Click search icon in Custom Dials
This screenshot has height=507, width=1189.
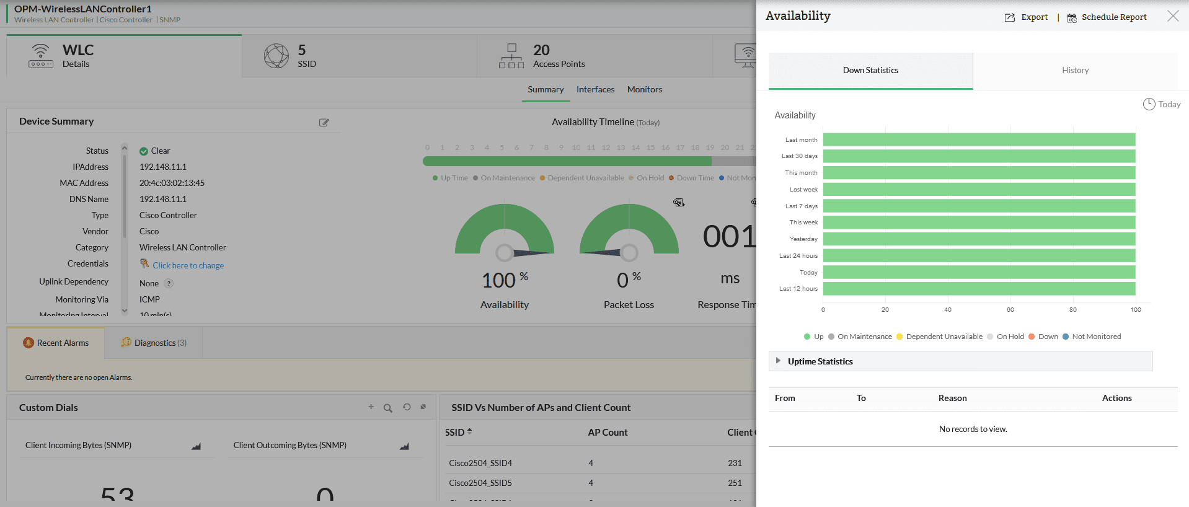(x=388, y=408)
